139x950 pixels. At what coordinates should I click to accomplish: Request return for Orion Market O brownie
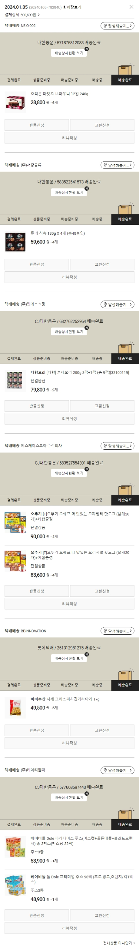tap(37, 125)
